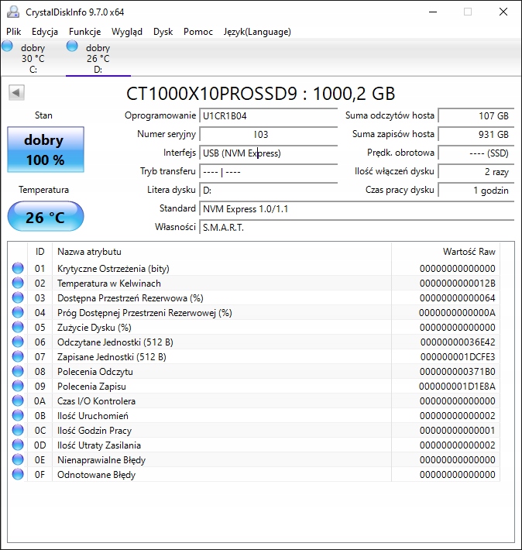Open the Język(Language) menu
The height and width of the screenshot is (550, 522).
pyautogui.click(x=257, y=32)
